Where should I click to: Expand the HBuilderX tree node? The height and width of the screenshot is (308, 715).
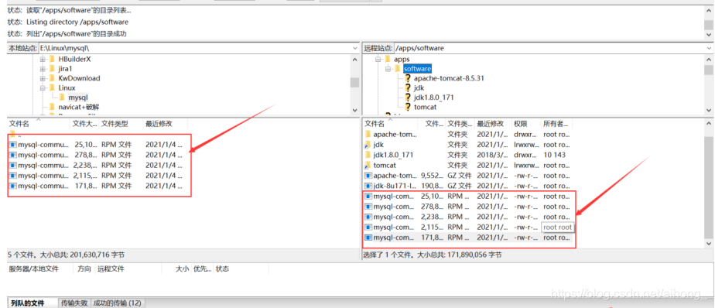point(43,59)
